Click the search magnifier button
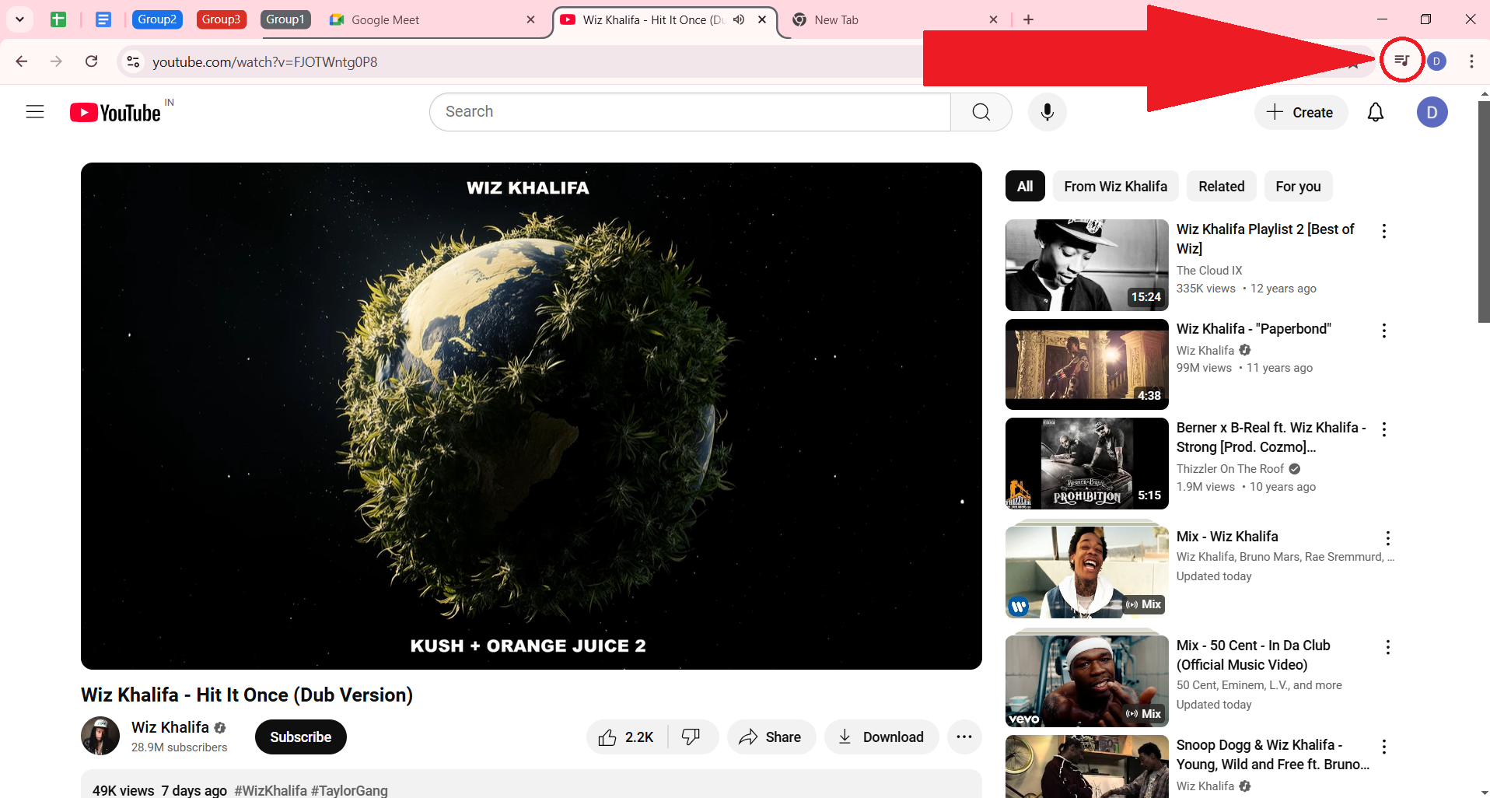This screenshot has height=798, width=1490. point(981,112)
